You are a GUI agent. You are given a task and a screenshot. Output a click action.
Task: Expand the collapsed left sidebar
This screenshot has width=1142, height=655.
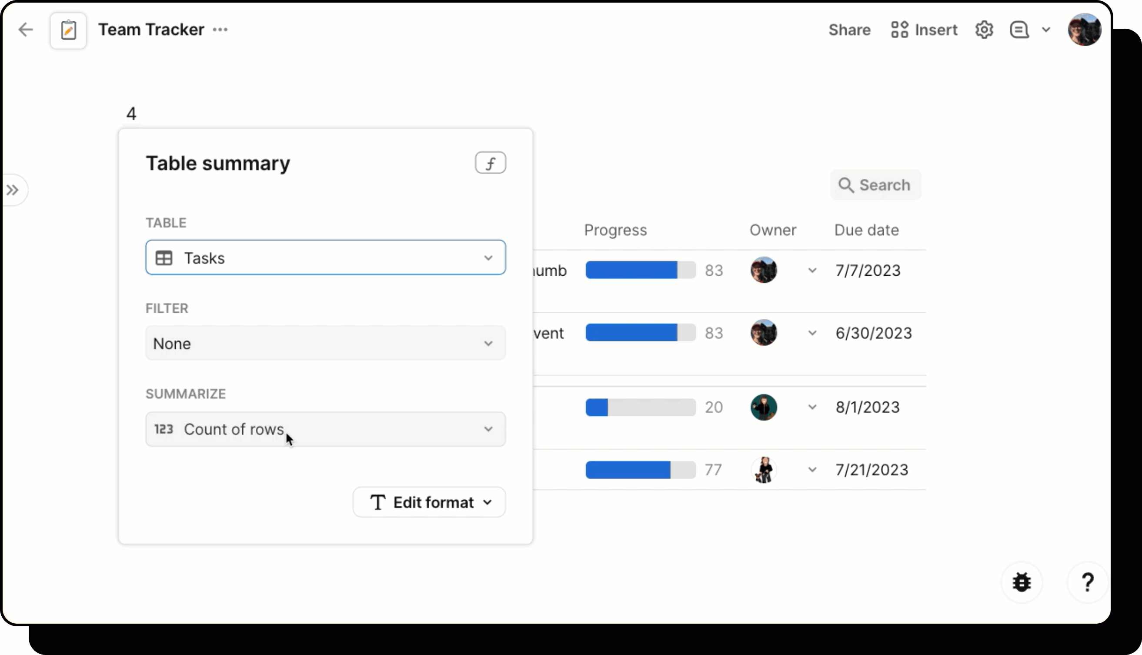pyautogui.click(x=13, y=190)
